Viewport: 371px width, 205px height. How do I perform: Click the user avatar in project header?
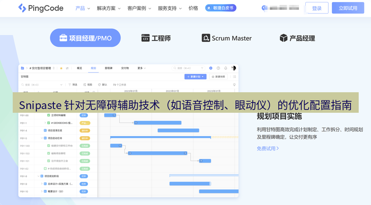(234, 68)
